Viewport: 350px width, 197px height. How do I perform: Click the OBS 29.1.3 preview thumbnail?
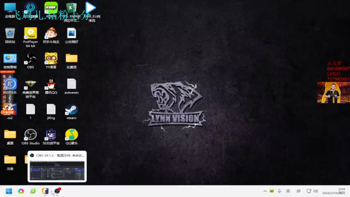(x=57, y=171)
